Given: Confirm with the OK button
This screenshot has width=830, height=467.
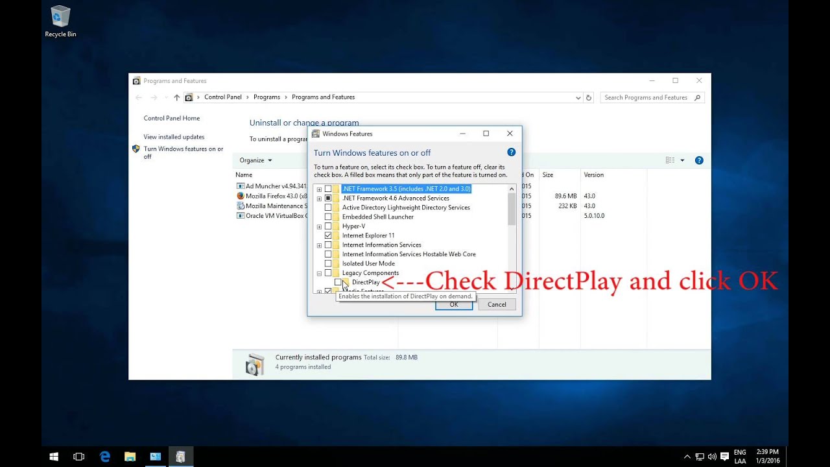Looking at the screenshot, I should (454, 304).
